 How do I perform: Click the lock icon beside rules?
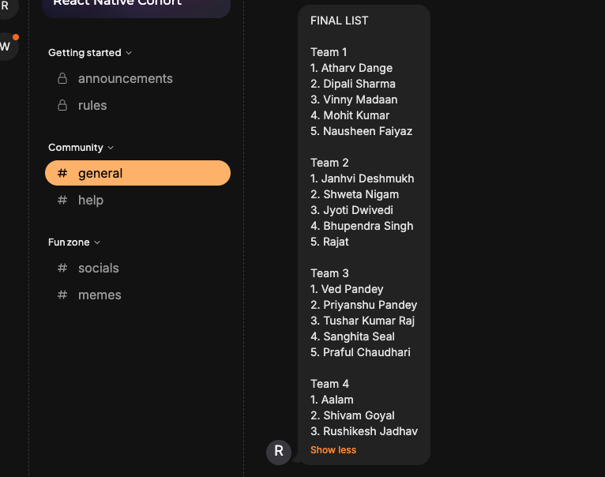click(x=62, y=106)
